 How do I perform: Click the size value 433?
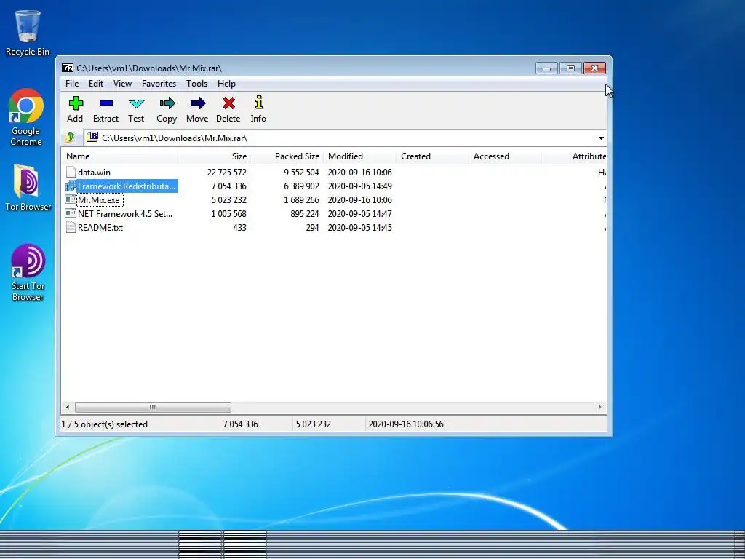click(239, 227)
